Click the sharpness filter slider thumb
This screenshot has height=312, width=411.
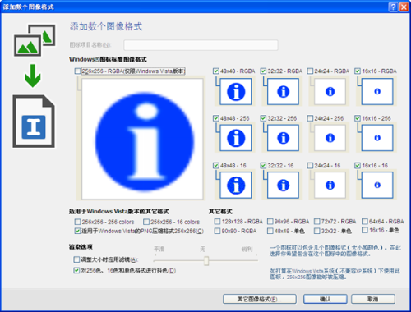click(x=206, y=261)
